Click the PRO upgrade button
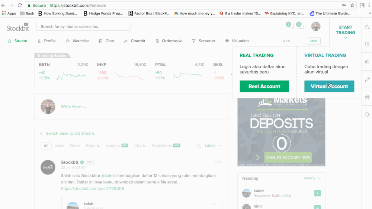372x209 pixels. (314, 41)
